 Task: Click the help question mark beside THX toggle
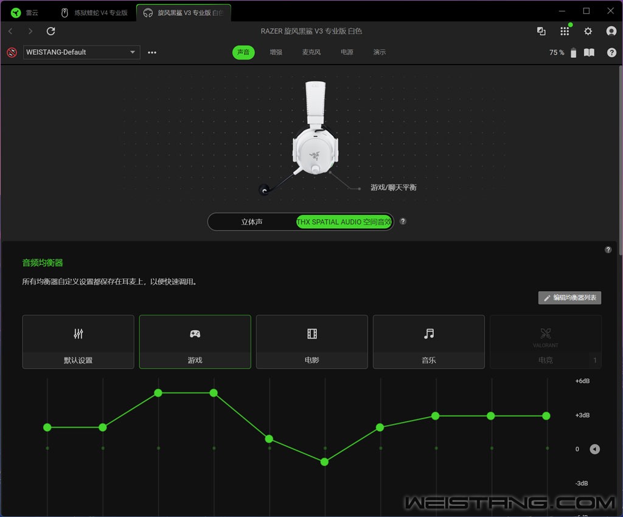click(403, 222)
